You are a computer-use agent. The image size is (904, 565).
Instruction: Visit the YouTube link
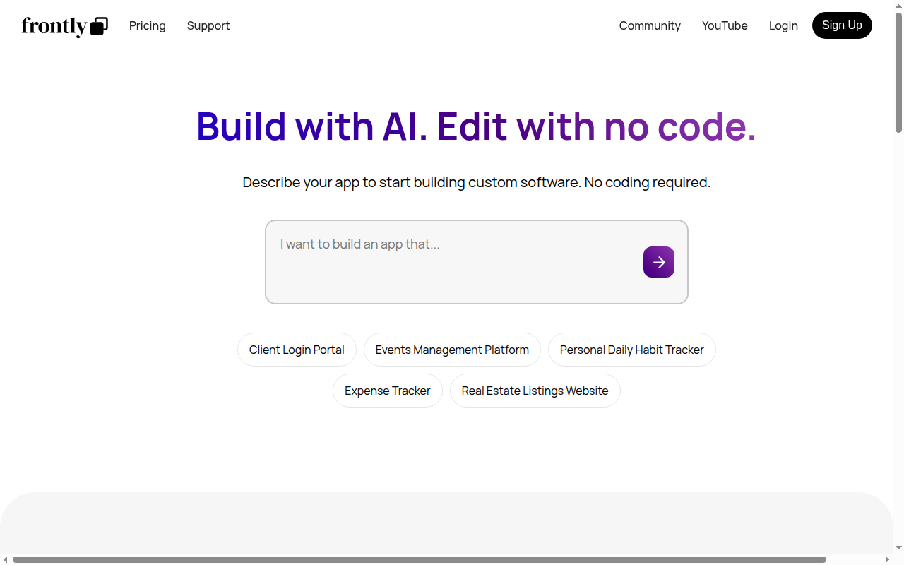pyautogui.click(x=725, y=25)
